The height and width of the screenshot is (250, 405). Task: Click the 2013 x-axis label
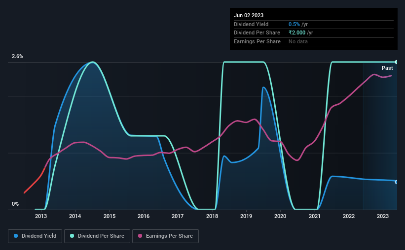[41, 216]
